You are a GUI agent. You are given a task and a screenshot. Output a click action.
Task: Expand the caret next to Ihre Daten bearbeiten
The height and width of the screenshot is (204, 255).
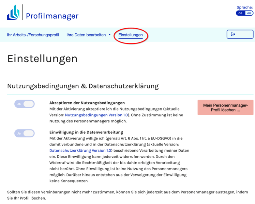(109, 35)
